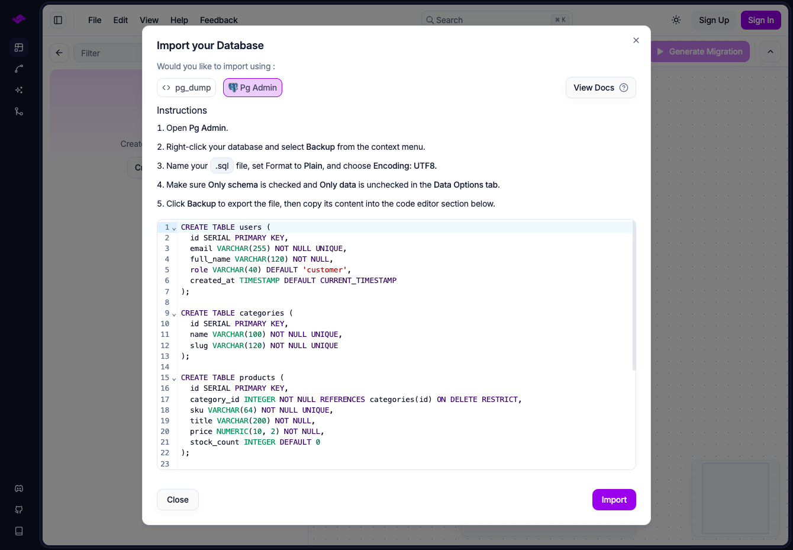793x550 pixels.
Task: Open the book documentation icon in the sidebar
Action: coord(19,531)
